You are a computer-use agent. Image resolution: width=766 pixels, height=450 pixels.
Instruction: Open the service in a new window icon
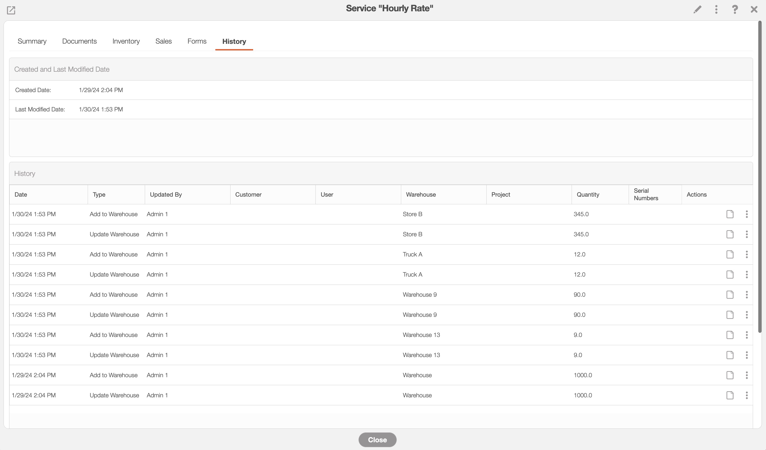[11, 10]
